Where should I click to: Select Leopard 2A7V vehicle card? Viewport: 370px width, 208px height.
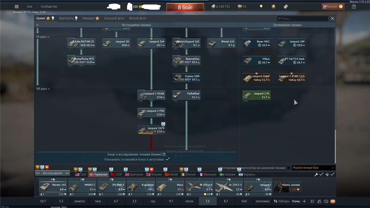pyautogui.click(x=151, y=130)
